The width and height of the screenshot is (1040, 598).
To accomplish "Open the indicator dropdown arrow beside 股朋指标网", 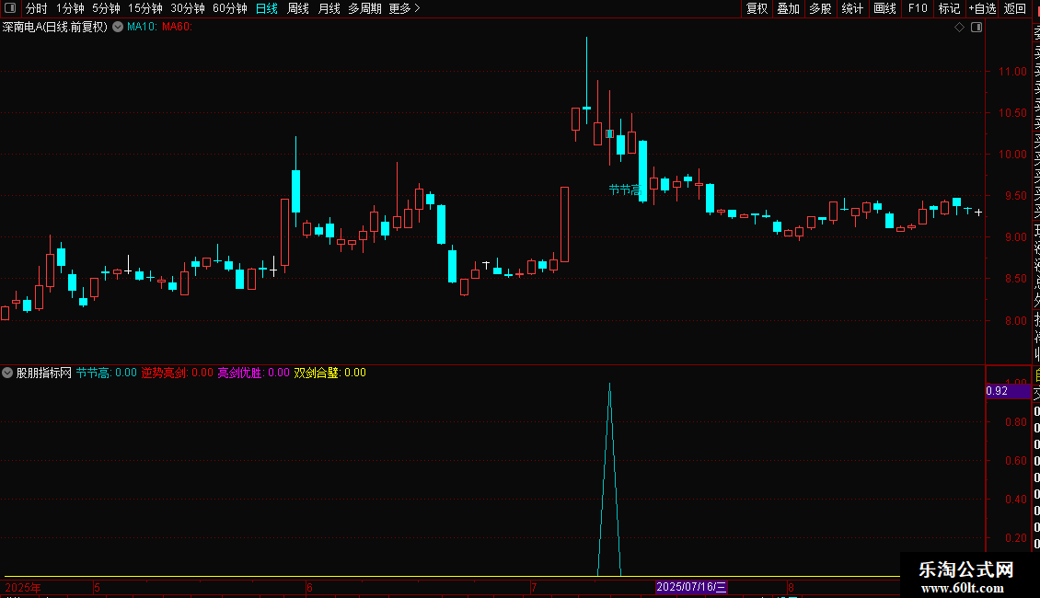I will coord(7,373).
